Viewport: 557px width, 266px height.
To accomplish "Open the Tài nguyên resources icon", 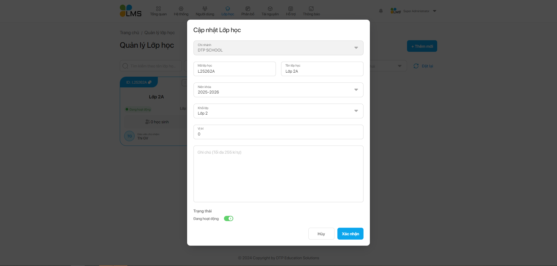I will (270, 9).
